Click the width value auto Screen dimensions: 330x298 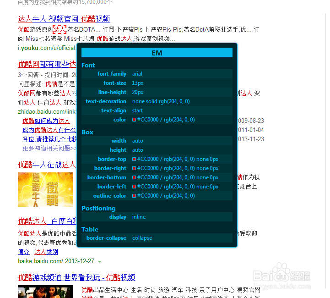click(x=138, y=141)
